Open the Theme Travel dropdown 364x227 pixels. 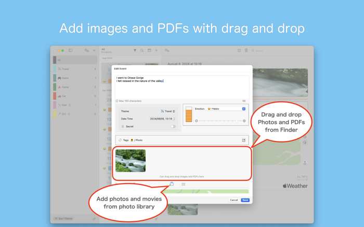(168, 111)
